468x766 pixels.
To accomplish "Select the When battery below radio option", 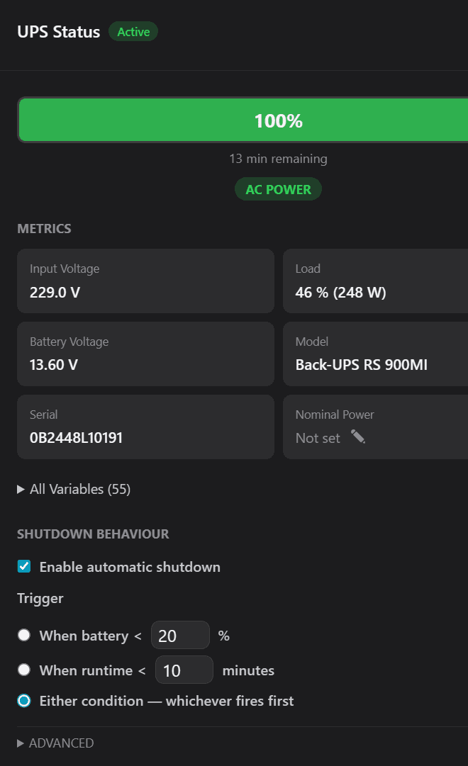I will (x=24, y=635).
